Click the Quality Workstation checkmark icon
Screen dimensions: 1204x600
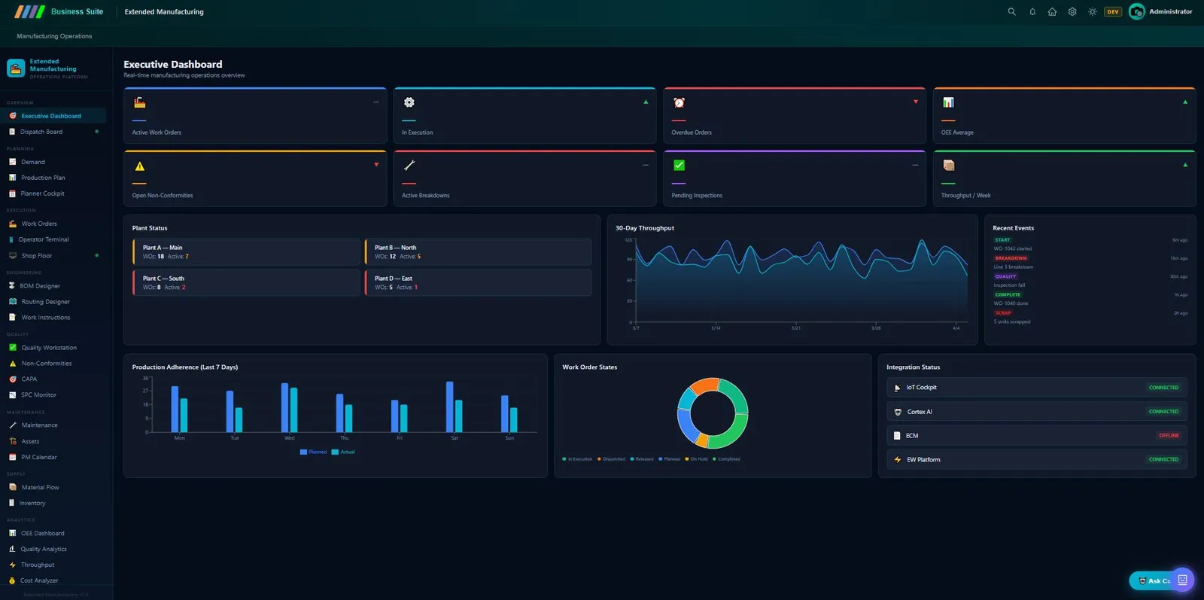[x=12, y=348]
